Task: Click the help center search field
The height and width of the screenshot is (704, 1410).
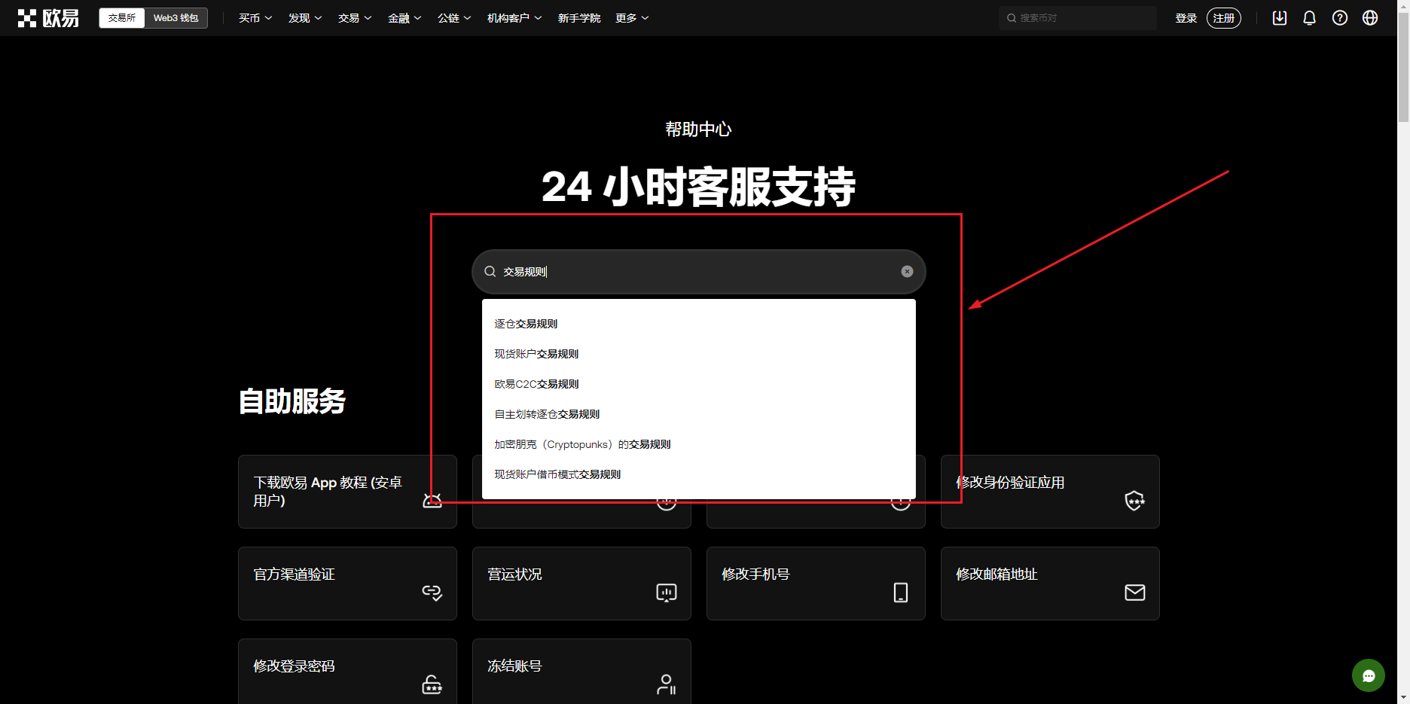Action: tap(699, 272)
